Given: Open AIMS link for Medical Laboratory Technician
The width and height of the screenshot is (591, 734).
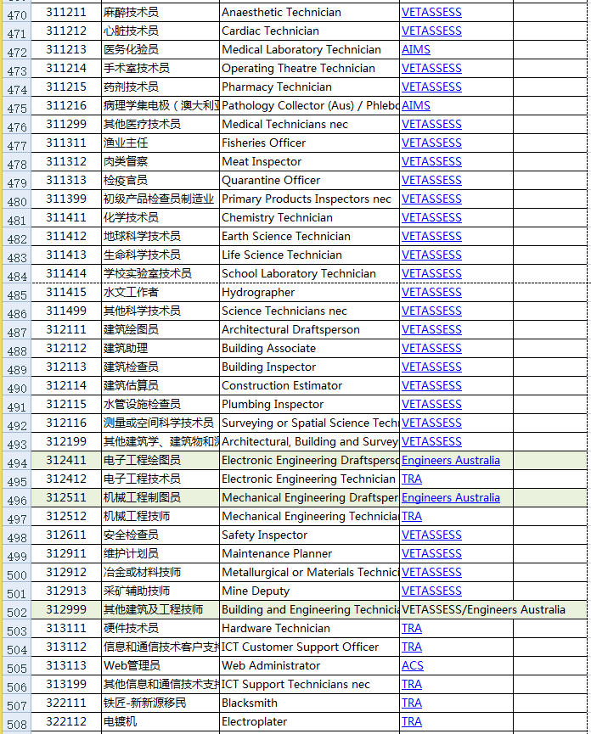Looking at the screenshot, I should pyautogui.click(x=416, y=49).
